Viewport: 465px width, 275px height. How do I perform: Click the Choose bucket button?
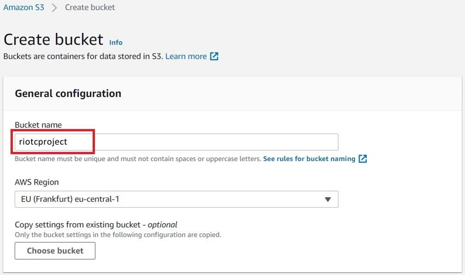point(55,251)
